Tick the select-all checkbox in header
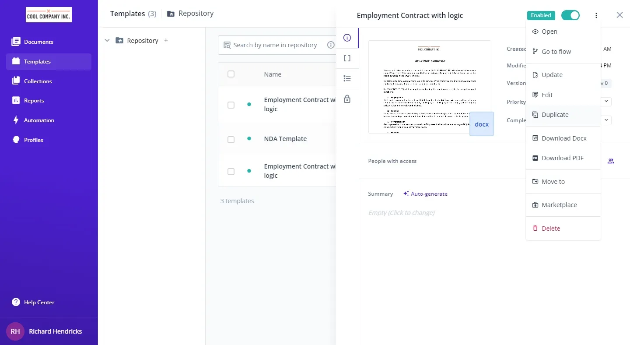The width and height of the screenshot is (630, 345). [231, 74]
